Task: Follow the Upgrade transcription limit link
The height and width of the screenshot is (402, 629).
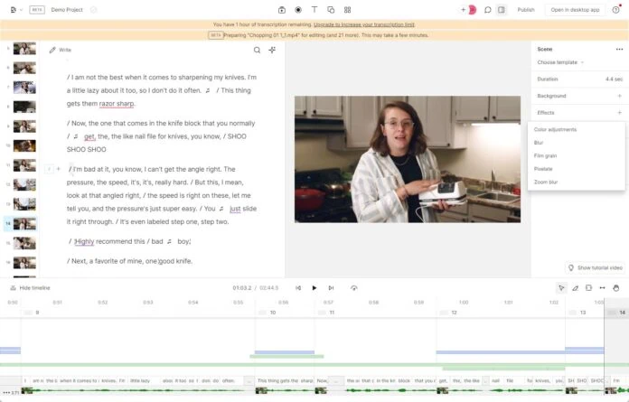Action: (x=364, y=24)
